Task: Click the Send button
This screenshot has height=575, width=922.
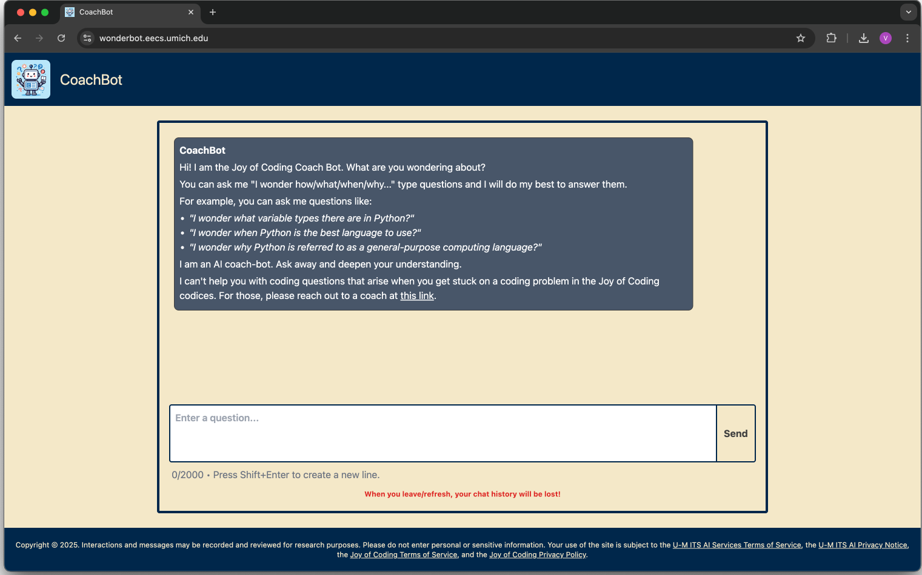Action: pos(735,433)
